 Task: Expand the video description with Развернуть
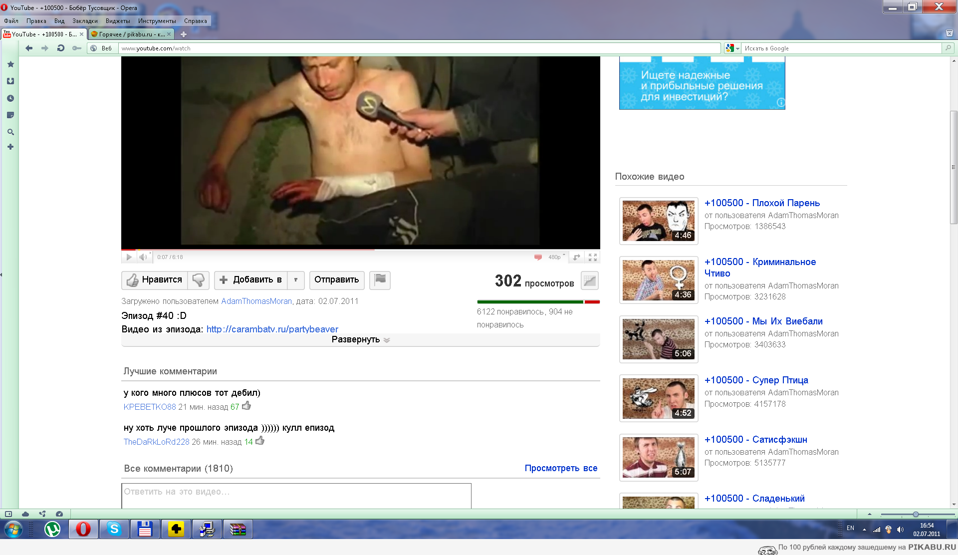(x=360, y=340)
